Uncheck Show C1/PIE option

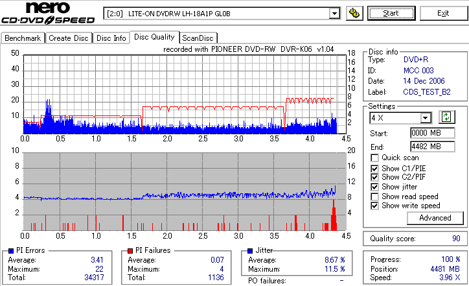click(x=374, y=169)
